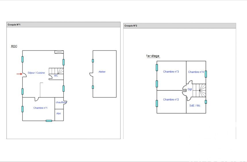Select the Chambre n°4 window
This screenshot has height=162, width=247.
[206, 74]
